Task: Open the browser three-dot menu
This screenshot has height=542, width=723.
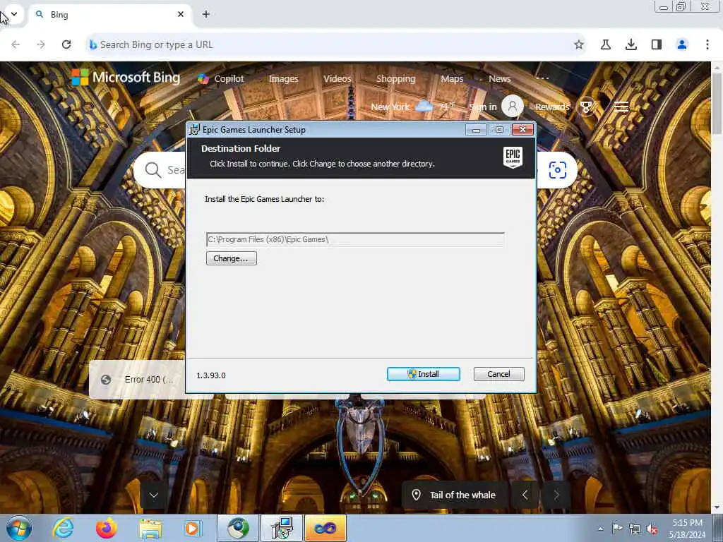Action: [x=707, y=44]
